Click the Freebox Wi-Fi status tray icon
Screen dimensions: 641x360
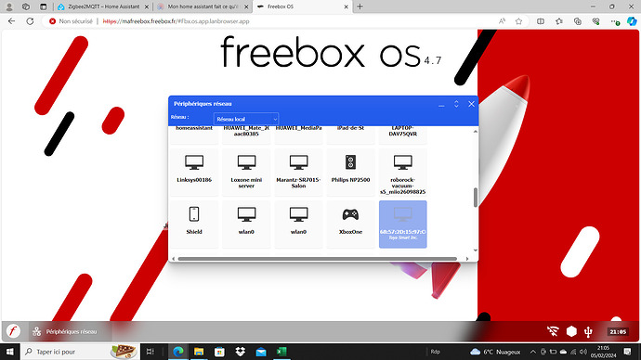tap(553, 331)
